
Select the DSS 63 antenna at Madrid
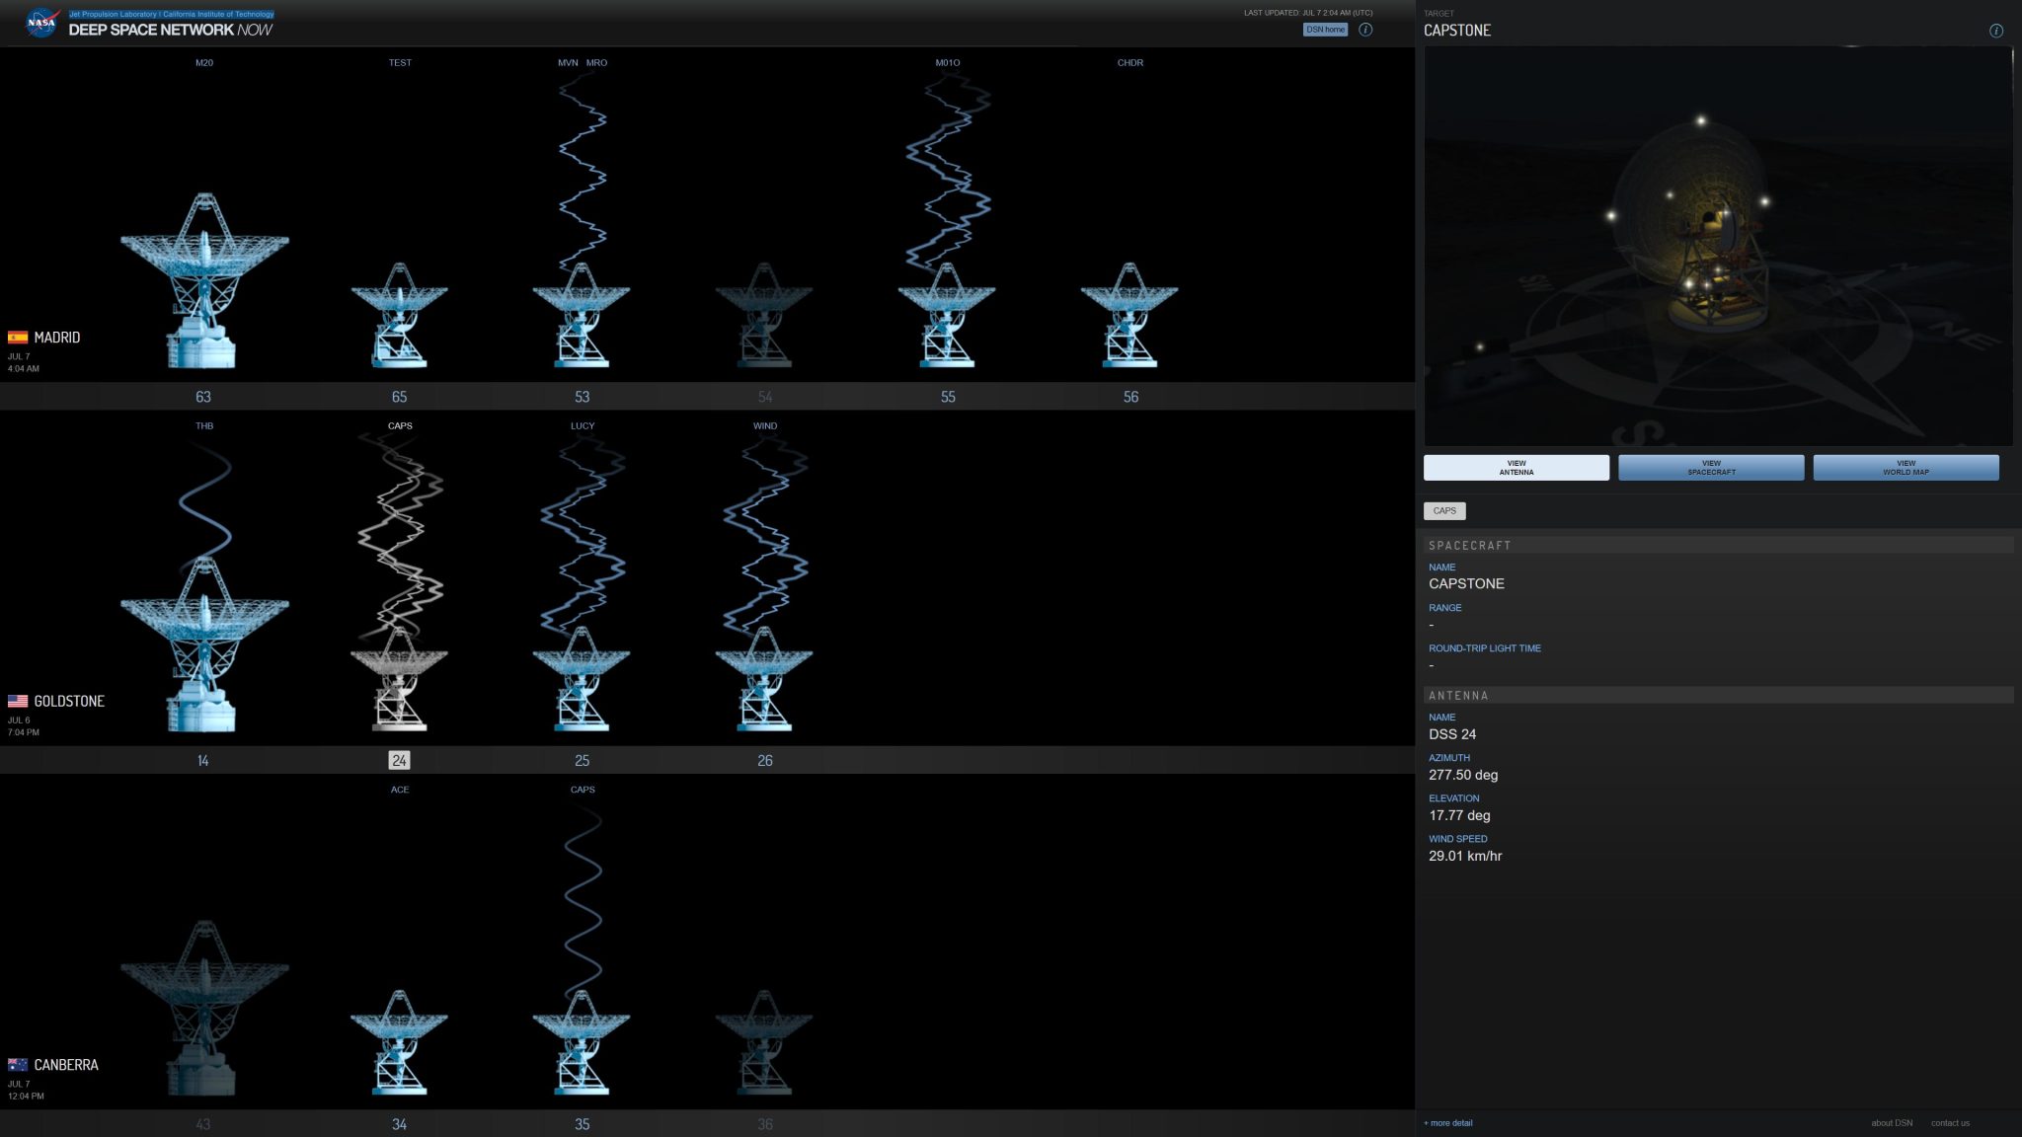click(x=204, y=286)
